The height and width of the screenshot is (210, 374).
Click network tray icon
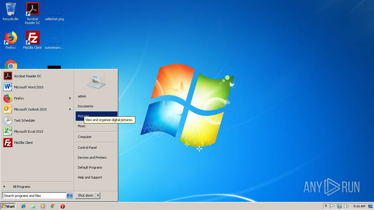[339, 206]
